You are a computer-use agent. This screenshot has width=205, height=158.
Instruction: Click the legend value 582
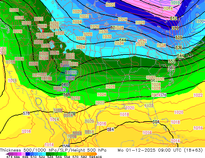pyautogui.click(x=84, y=157)
